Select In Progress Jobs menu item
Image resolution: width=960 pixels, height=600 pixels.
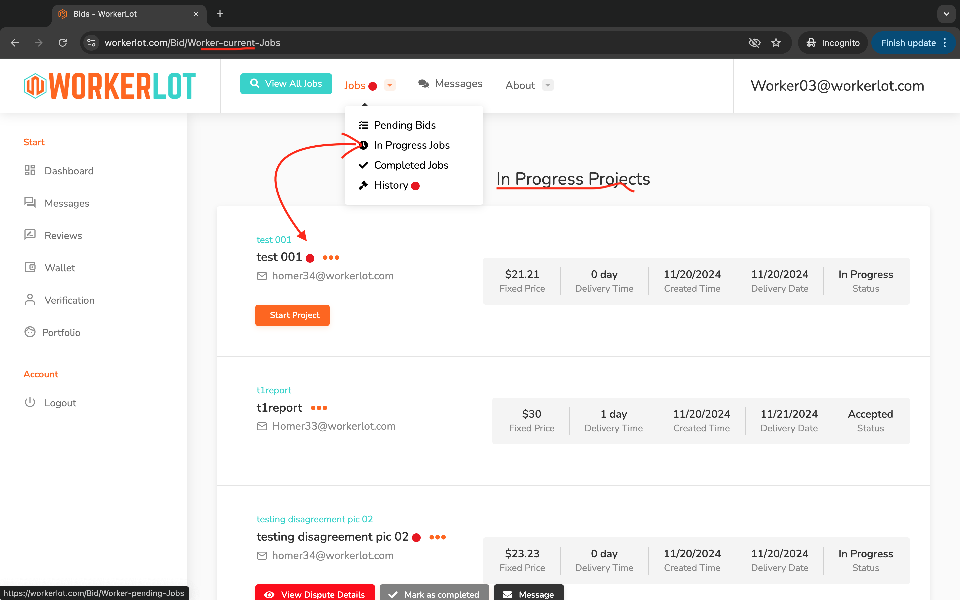pyautogui.click(x=411, y=145)
